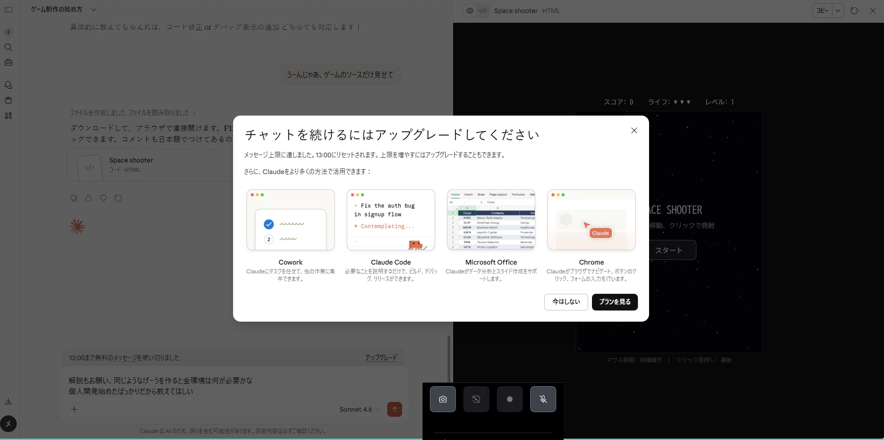Screen dimensions: 884x440
Task: Click the Chrome title label in dialog
Action: point(591,262)
